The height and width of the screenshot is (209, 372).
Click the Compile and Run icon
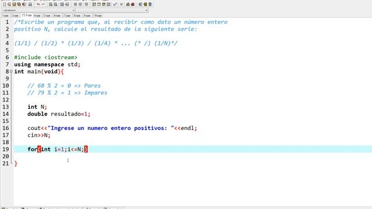(x=104, y=4)
